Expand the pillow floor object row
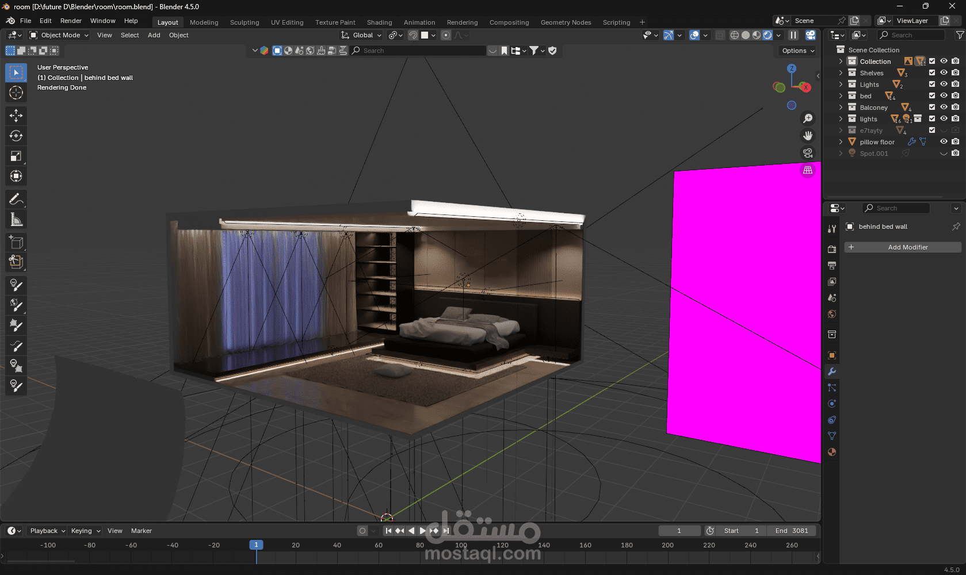 (x=841, y=142)
